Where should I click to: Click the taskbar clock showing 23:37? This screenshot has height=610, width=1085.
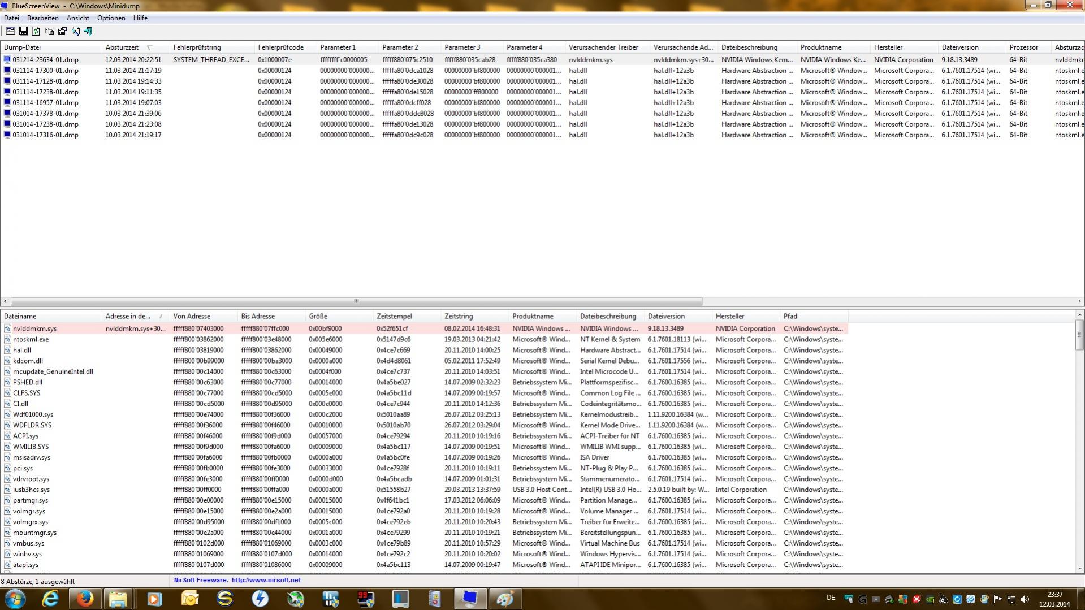point(1054,599)
